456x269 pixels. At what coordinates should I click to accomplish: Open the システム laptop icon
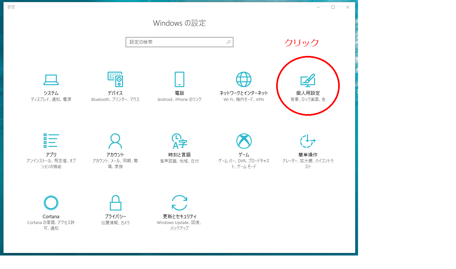point(51,79)
